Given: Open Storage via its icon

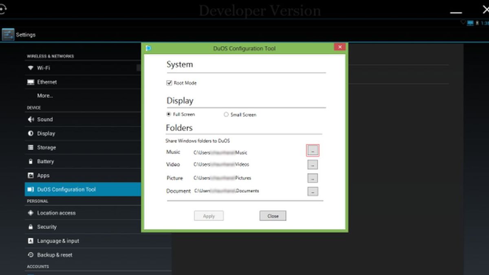Looking at the screenshot, I should (x=30, y=147).
